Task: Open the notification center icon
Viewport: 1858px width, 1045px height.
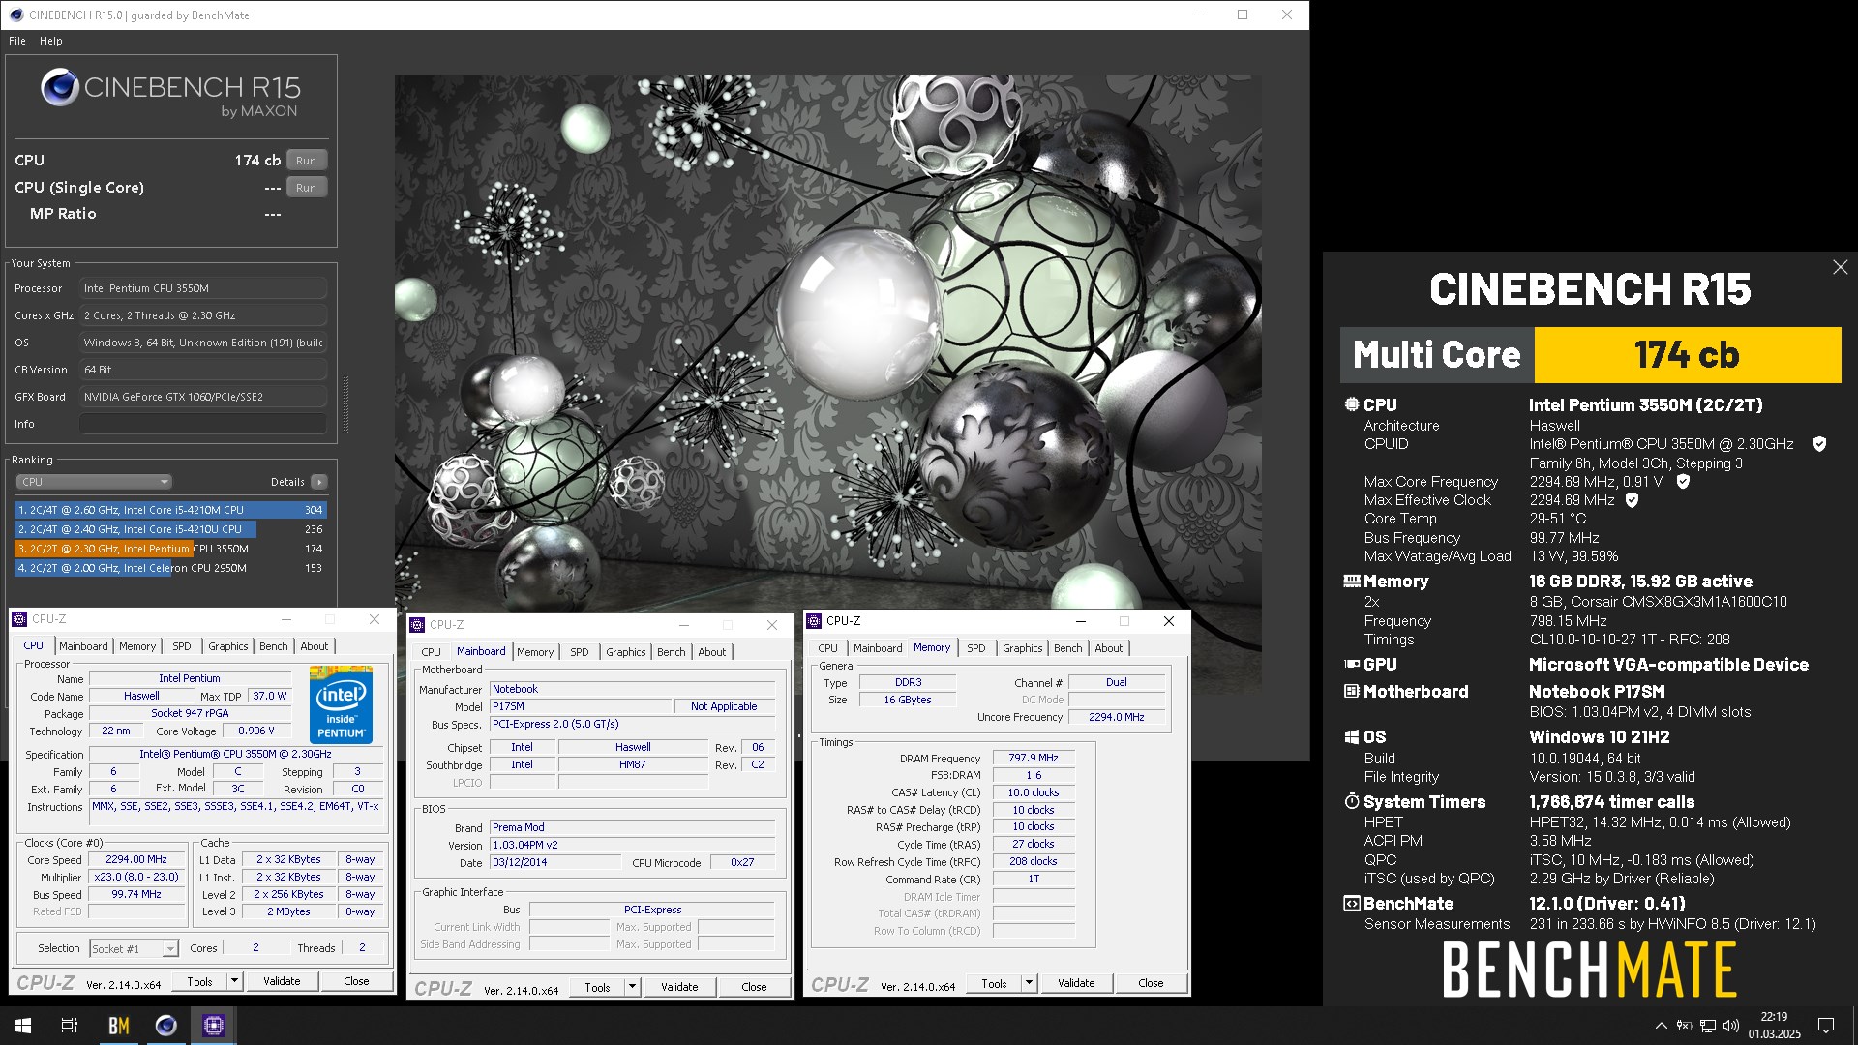Action: pyautogui.click(x=1826, y=1026)
